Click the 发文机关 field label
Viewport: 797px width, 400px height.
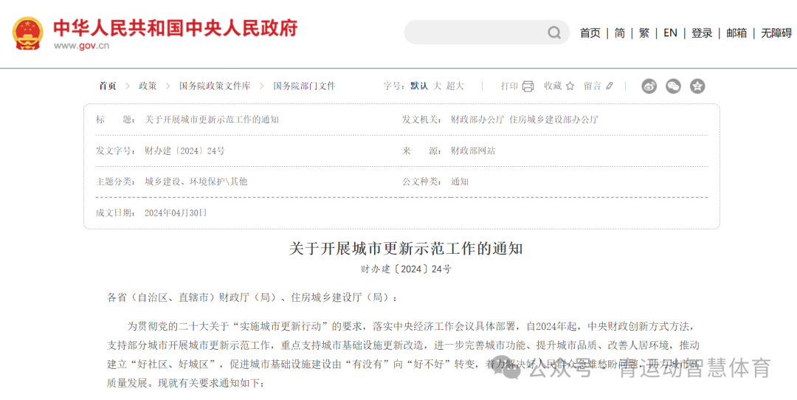pyautogui.click(x=422, y=120)
